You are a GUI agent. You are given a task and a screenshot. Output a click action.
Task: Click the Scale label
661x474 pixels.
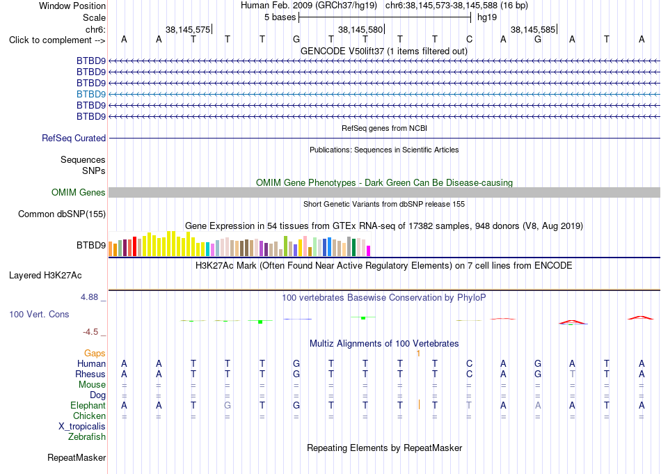[95, 17]
